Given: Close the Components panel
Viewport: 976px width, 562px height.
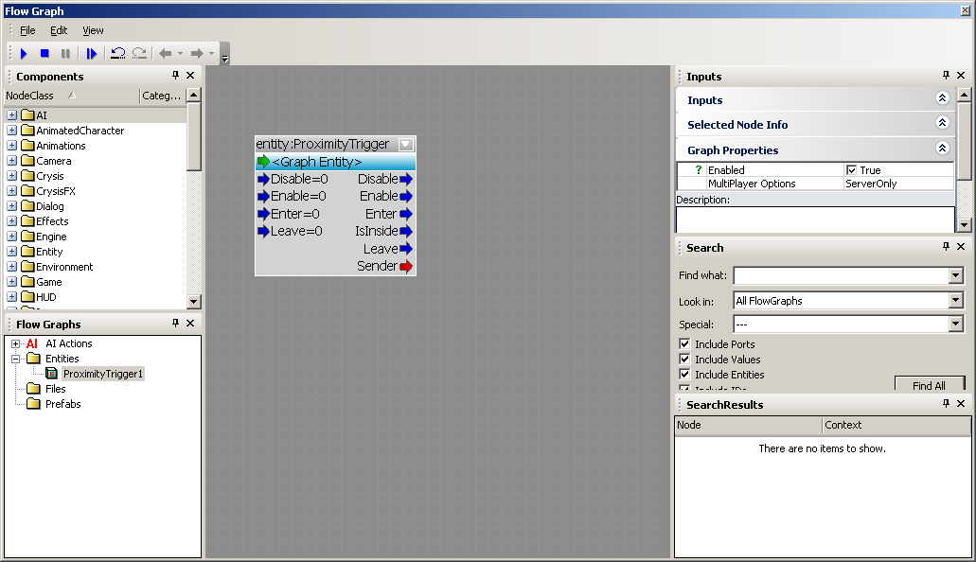Looking at the screenshot, I should coord(190,76).
